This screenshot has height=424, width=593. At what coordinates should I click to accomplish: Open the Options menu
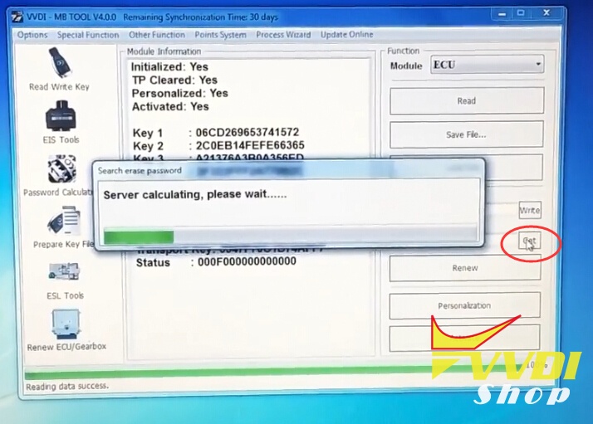pyautogui.click(x=32, y=35)
